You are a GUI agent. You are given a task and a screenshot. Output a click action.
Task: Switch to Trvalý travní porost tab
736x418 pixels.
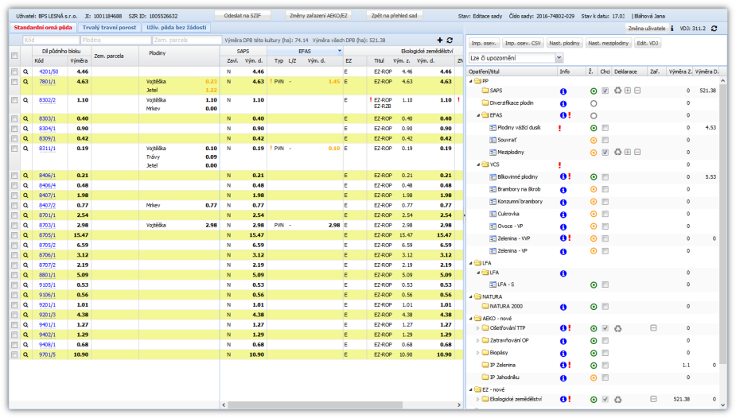(x=109, y=28)
